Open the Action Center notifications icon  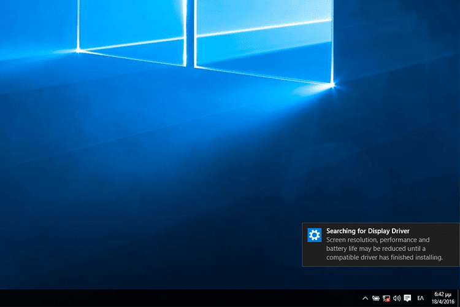coord(407,298)
